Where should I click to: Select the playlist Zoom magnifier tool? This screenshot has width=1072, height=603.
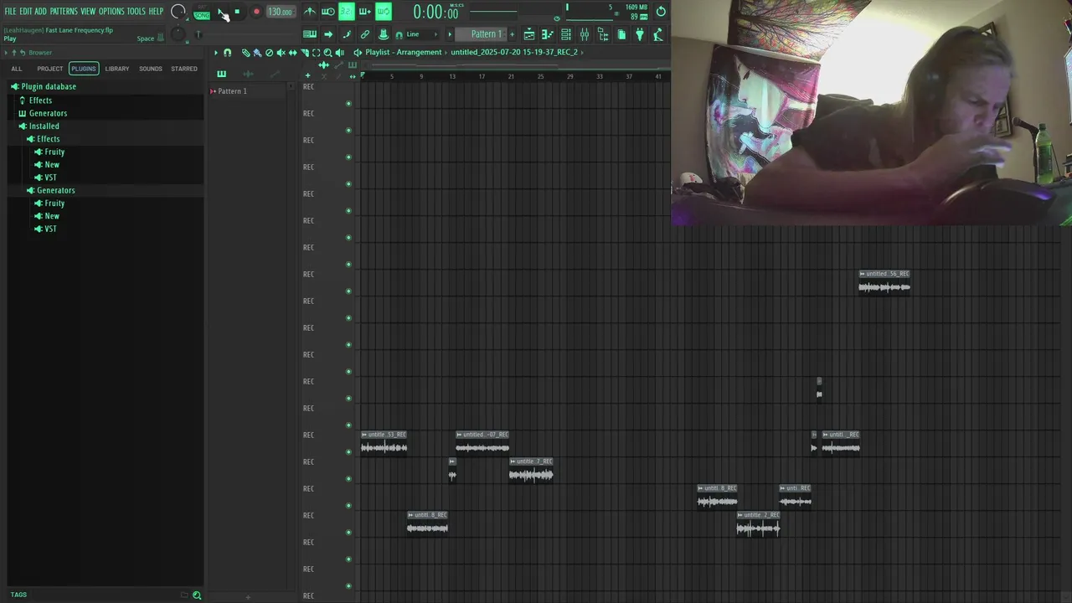[327, 52]
